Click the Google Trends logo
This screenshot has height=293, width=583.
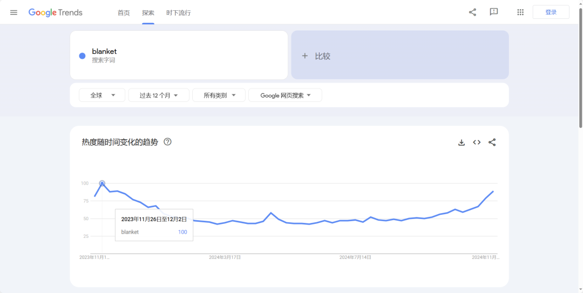56,12
